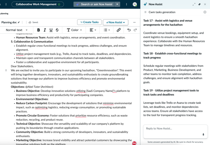Open the Cwm tasks generation conversation menu

pyautogui.click(x=145, y=12)
